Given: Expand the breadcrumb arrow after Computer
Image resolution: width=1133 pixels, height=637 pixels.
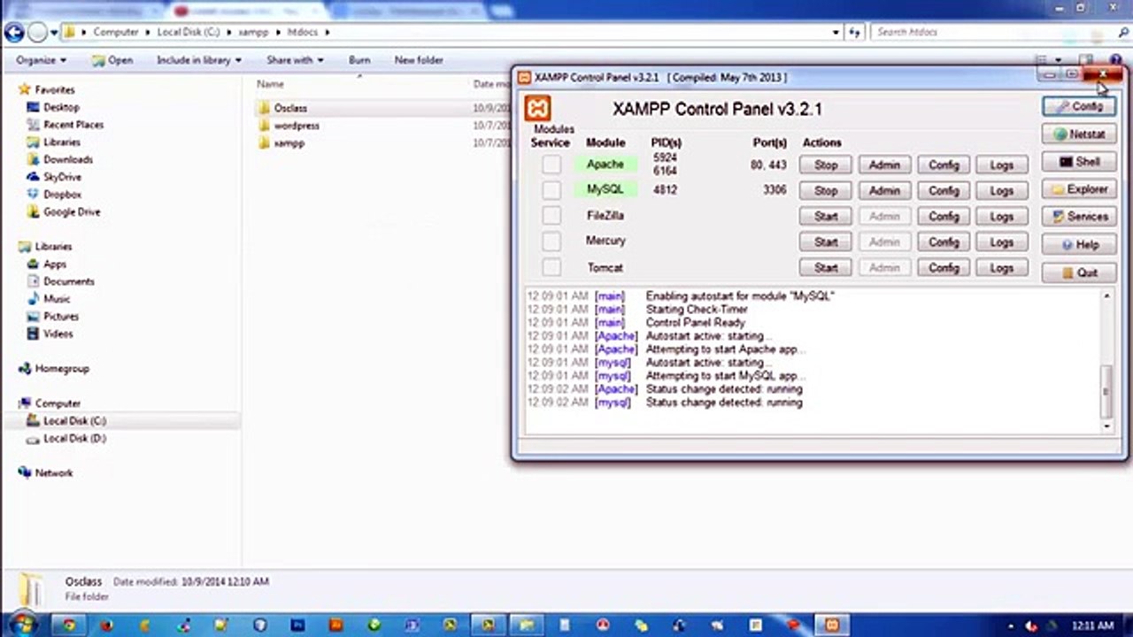Looking at the screenshot, I should coord(148,32).
